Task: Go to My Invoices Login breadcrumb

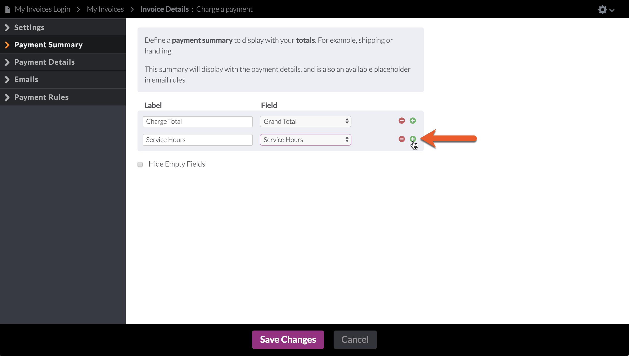Action: coord(42,9)
